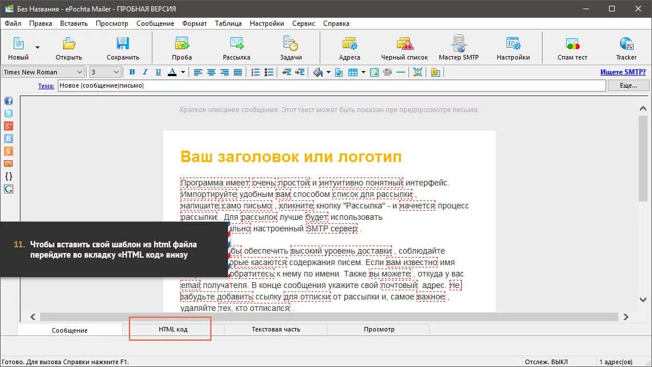652x367 pixels.
Task: Expand the background color dropdown arrow
Action: [x=328, y=72]
